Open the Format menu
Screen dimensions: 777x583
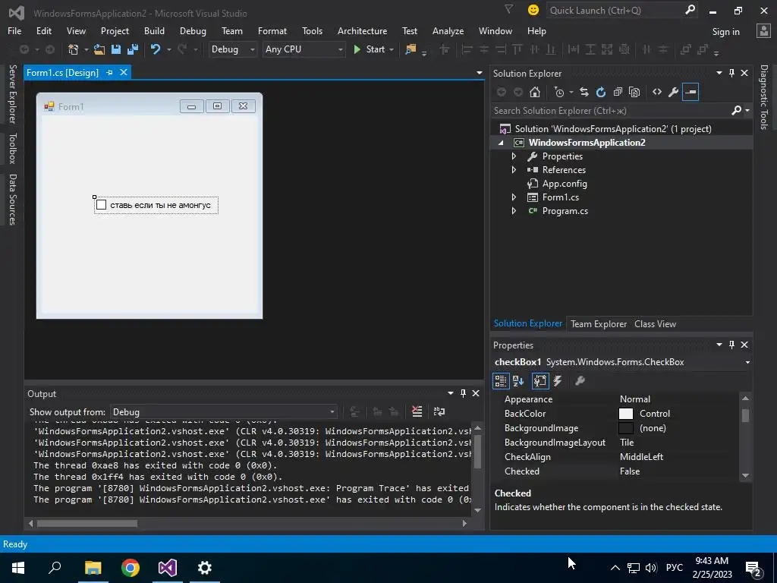tap(272, 30)
